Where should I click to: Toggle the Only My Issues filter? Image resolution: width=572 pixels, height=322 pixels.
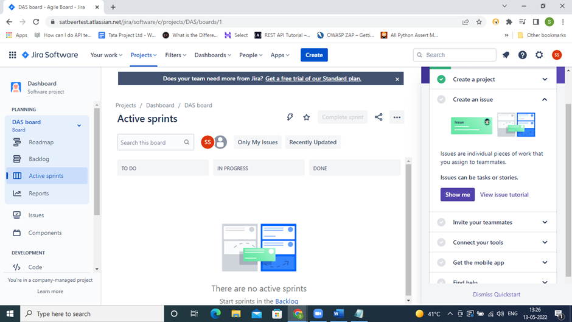click(x=257, y=142)
